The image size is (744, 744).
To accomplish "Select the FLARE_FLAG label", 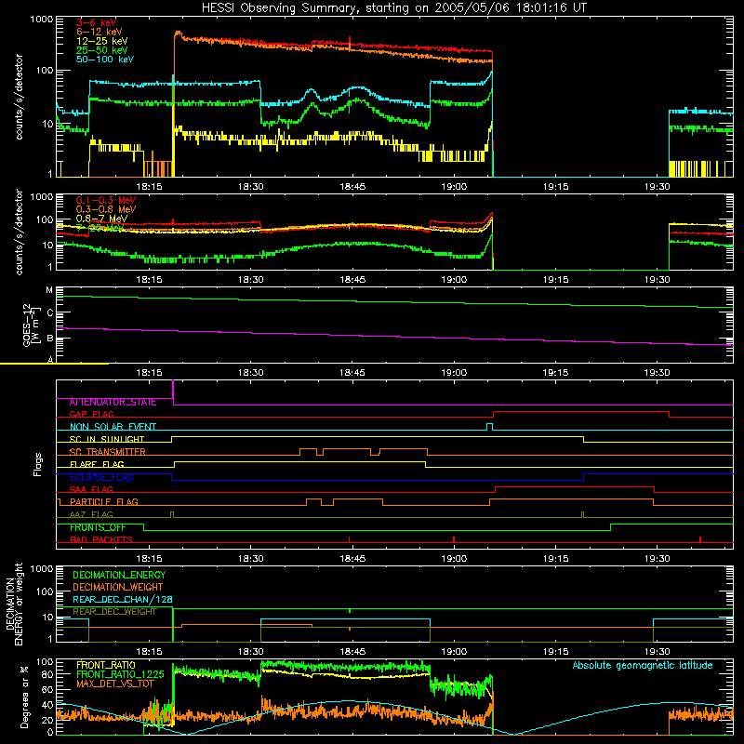I will tap(97, 464).
